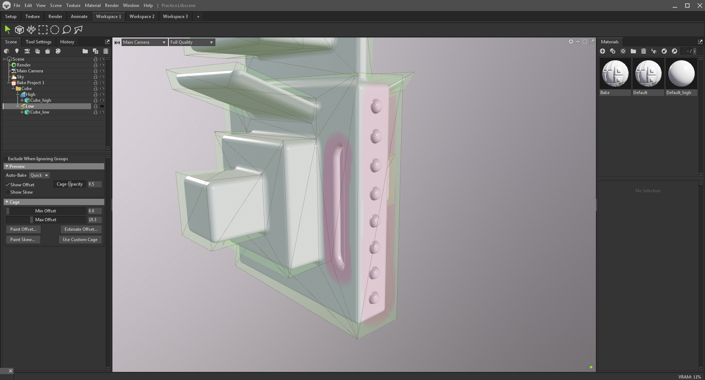The image size is (705, 380).
Task: Duplicate the selected scene object
Action: (x=96, y=51)
